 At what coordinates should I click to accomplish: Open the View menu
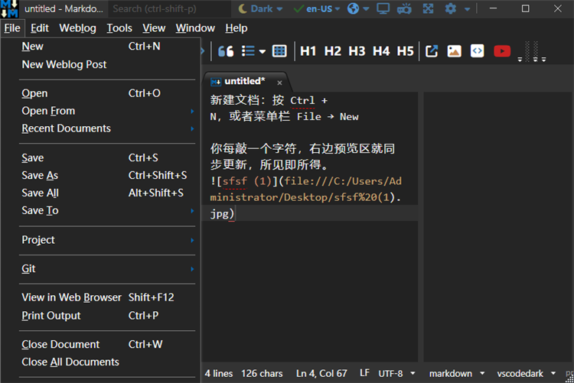(154, 28)
